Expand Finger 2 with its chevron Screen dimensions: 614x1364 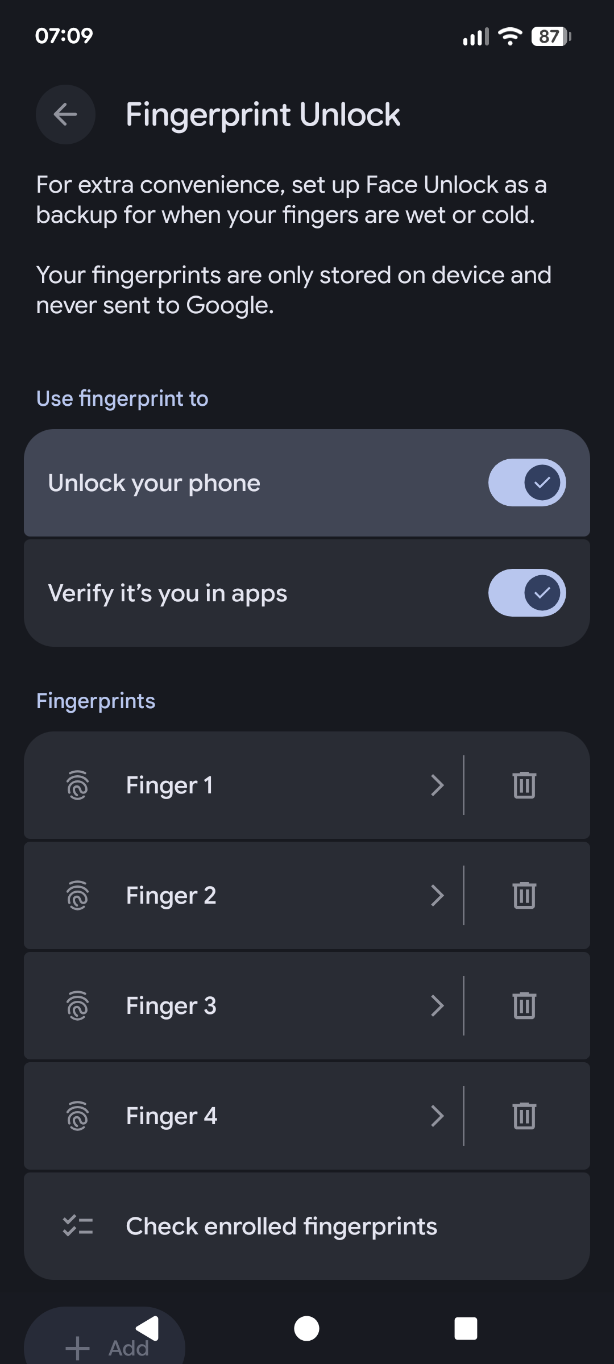[x=437, y=896]
